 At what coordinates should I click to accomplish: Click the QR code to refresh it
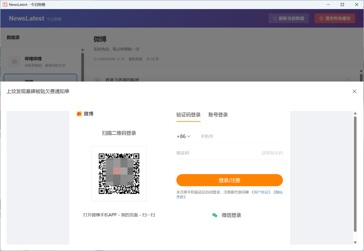tap(119, 173)
